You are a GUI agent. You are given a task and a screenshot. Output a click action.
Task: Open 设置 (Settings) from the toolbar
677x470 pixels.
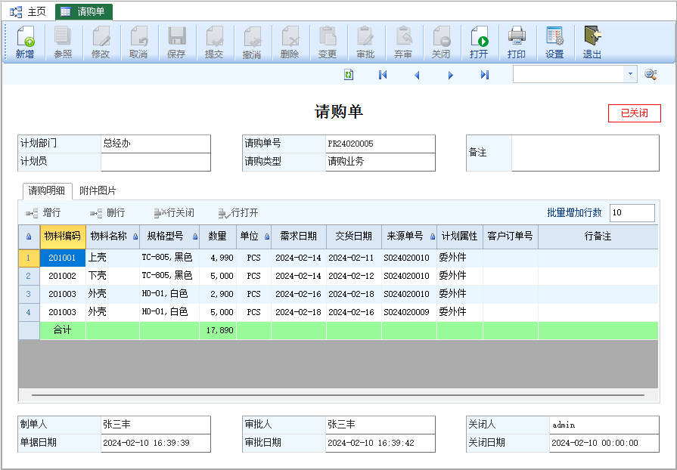pyautogui.click(x=554, y=42)
